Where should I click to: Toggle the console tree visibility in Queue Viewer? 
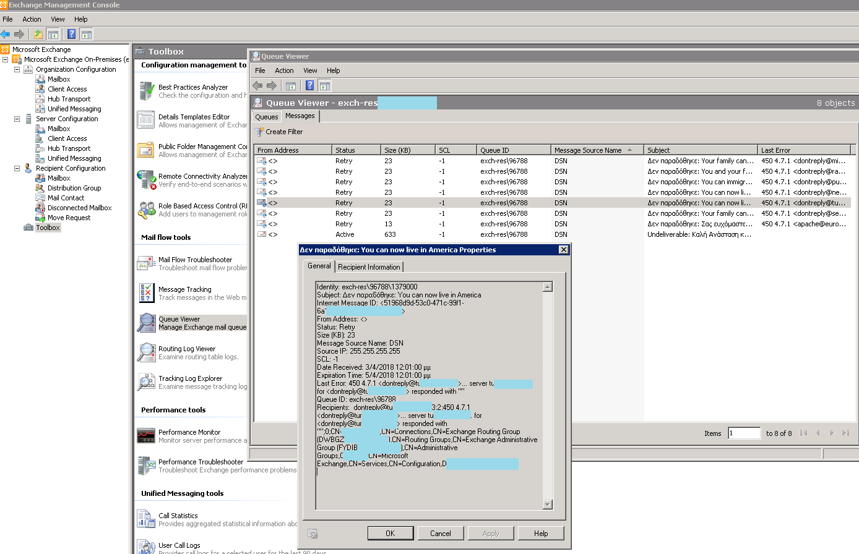(x=290, y=85)
